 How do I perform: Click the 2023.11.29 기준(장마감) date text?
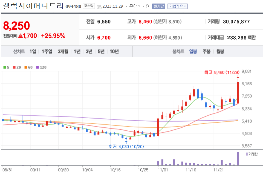click(126, 6)
